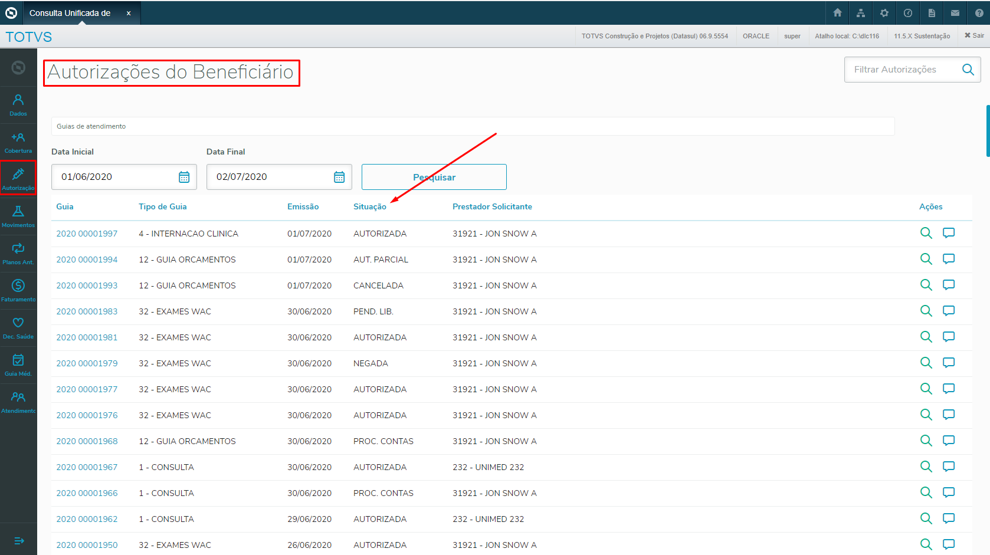View details magnifier for guia 00001983
This screenshot has height=555, width=990.
926,311
